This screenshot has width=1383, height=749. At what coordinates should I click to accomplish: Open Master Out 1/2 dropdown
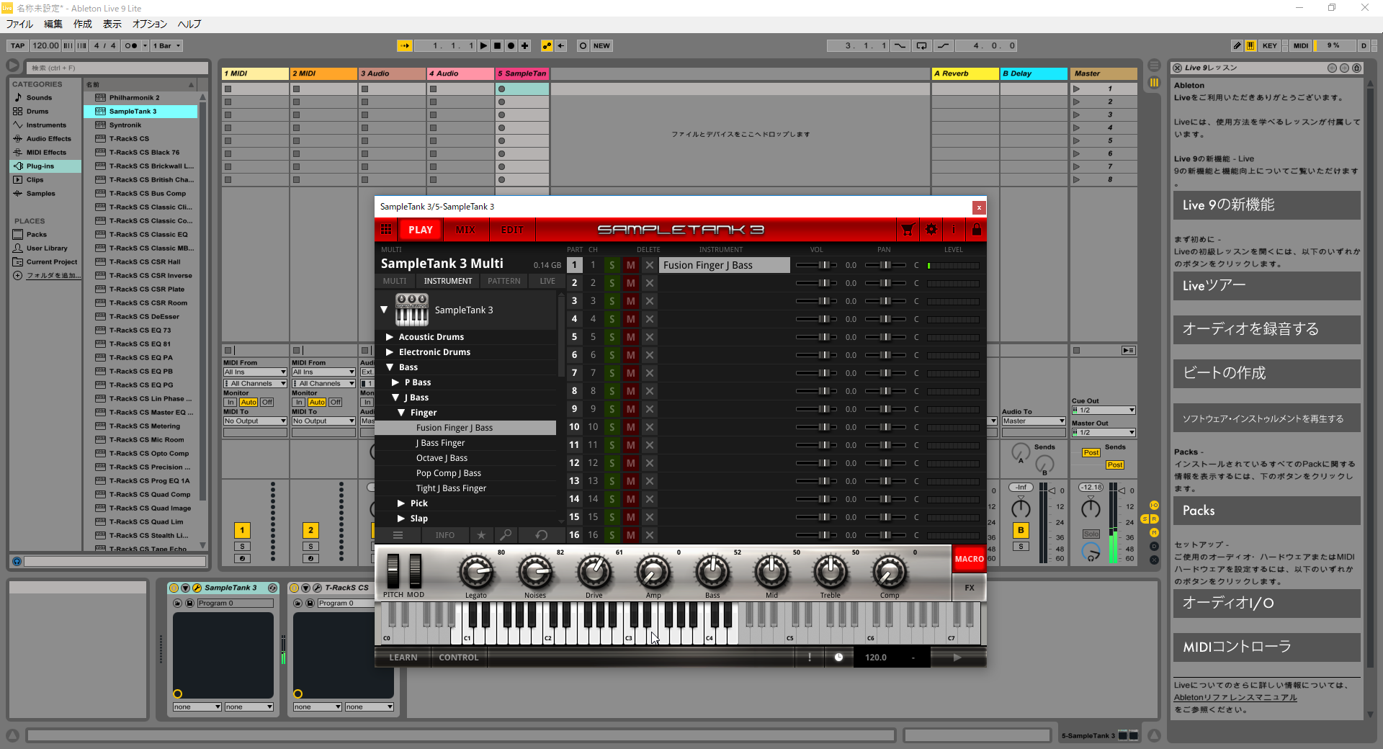tap(1104, 433)
